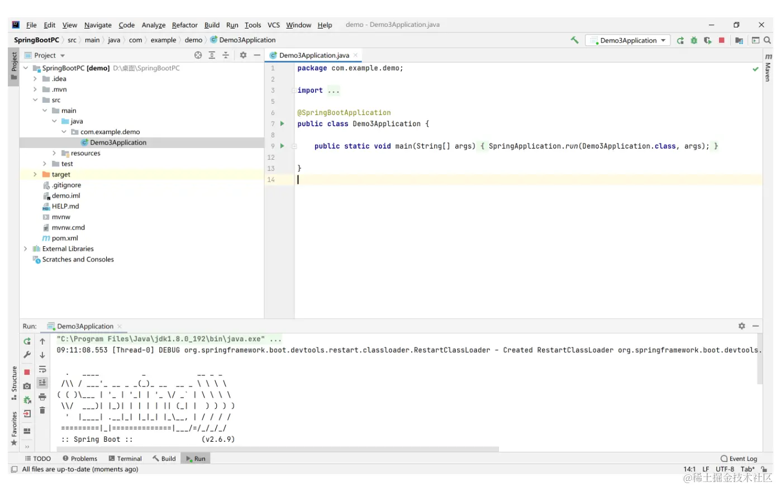Click the Run console vertical scrollbar
The width and height of the screenshot is (776, 487).
pos(760,359)
